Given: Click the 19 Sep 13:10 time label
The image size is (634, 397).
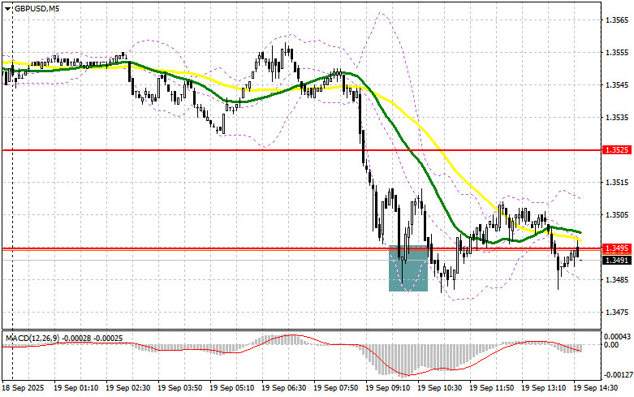Looking at the screenshot, I should pos(543,388).
